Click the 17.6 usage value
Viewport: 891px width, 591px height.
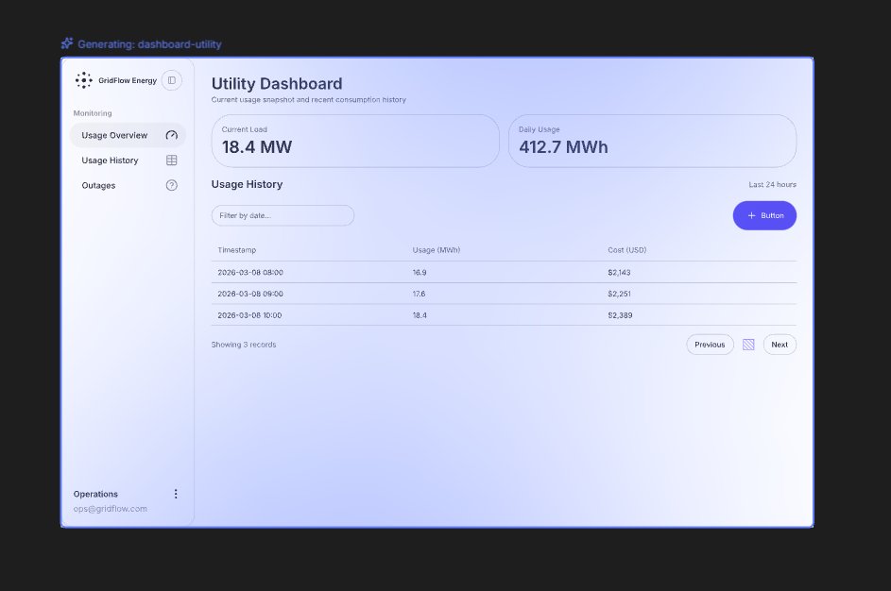coord(419,294)
